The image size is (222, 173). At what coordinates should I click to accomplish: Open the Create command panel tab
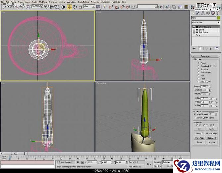193,13
